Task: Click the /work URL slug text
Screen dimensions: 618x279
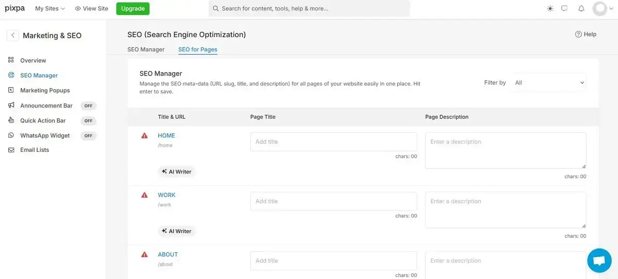Action: point(165,205)
